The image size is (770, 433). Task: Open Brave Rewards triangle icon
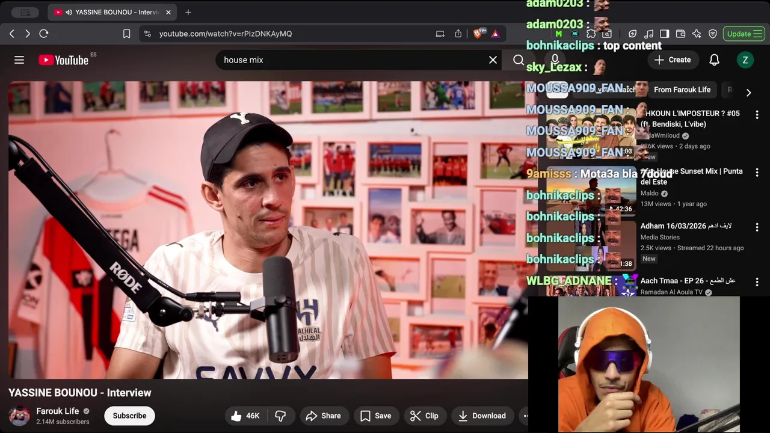tap(495, 34)
